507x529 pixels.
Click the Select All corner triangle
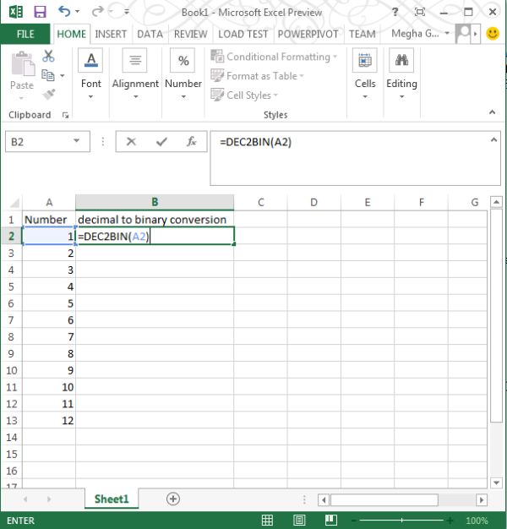pyautogui.click(x=14, y=203)
